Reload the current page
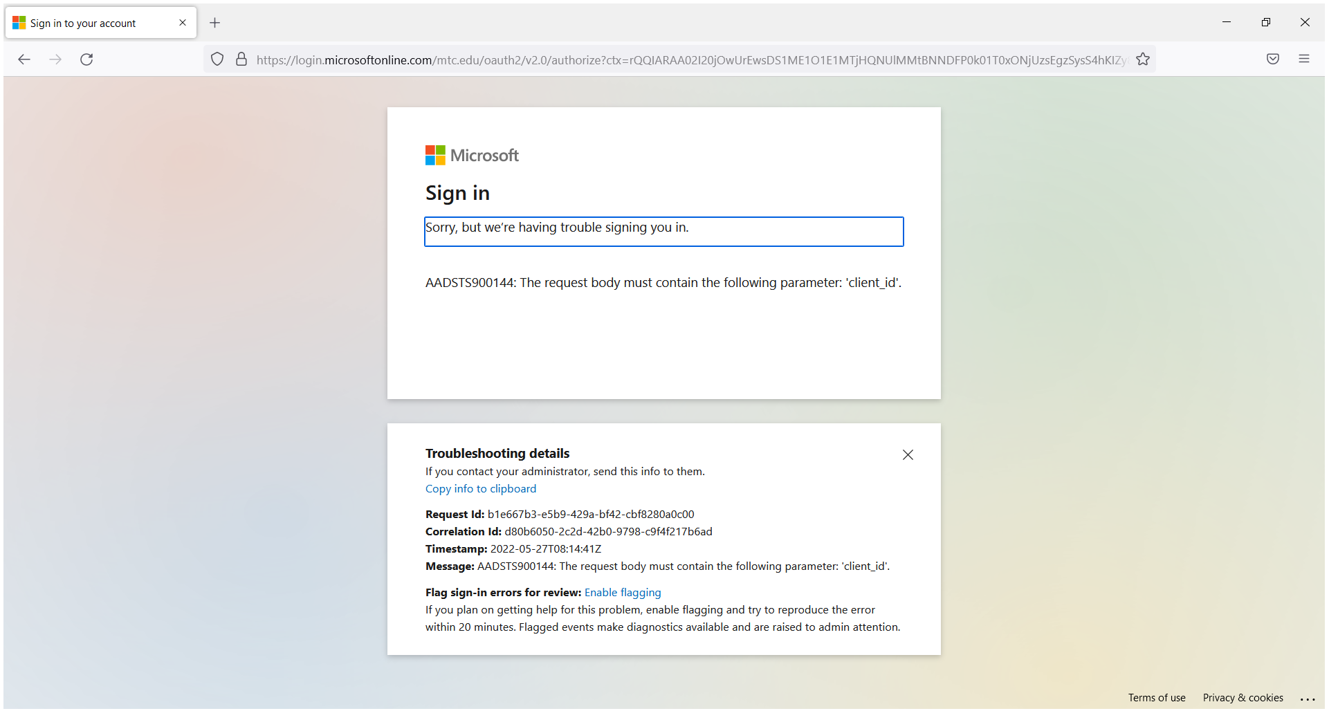The image size is (1329, 711). coord(86,59)
